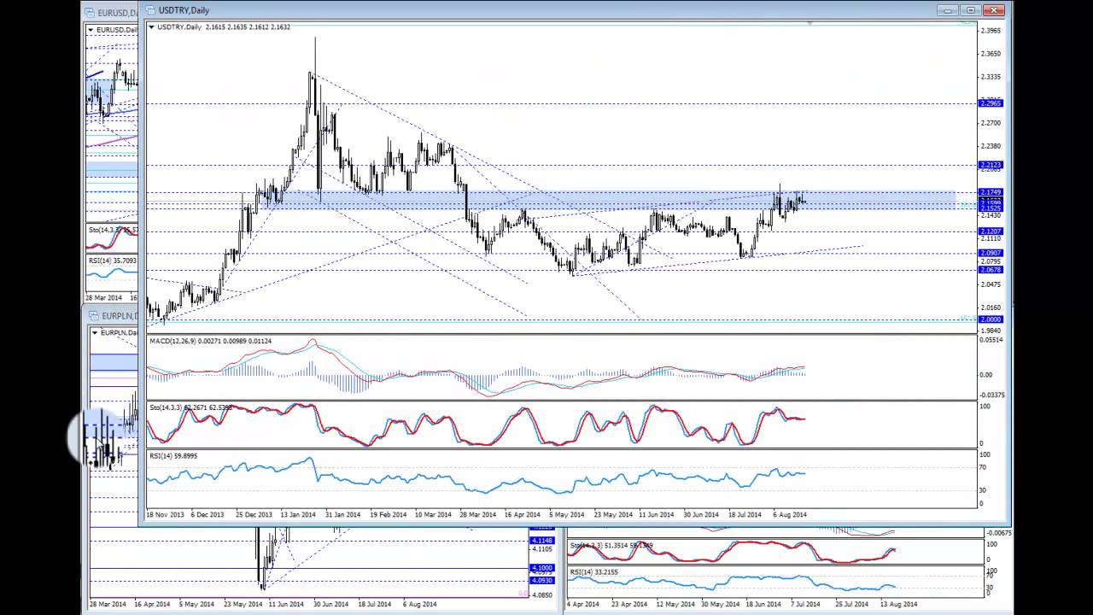Click the 2.3965 value on price scale
Screen dimensions: 1093x615
(991, 31)
